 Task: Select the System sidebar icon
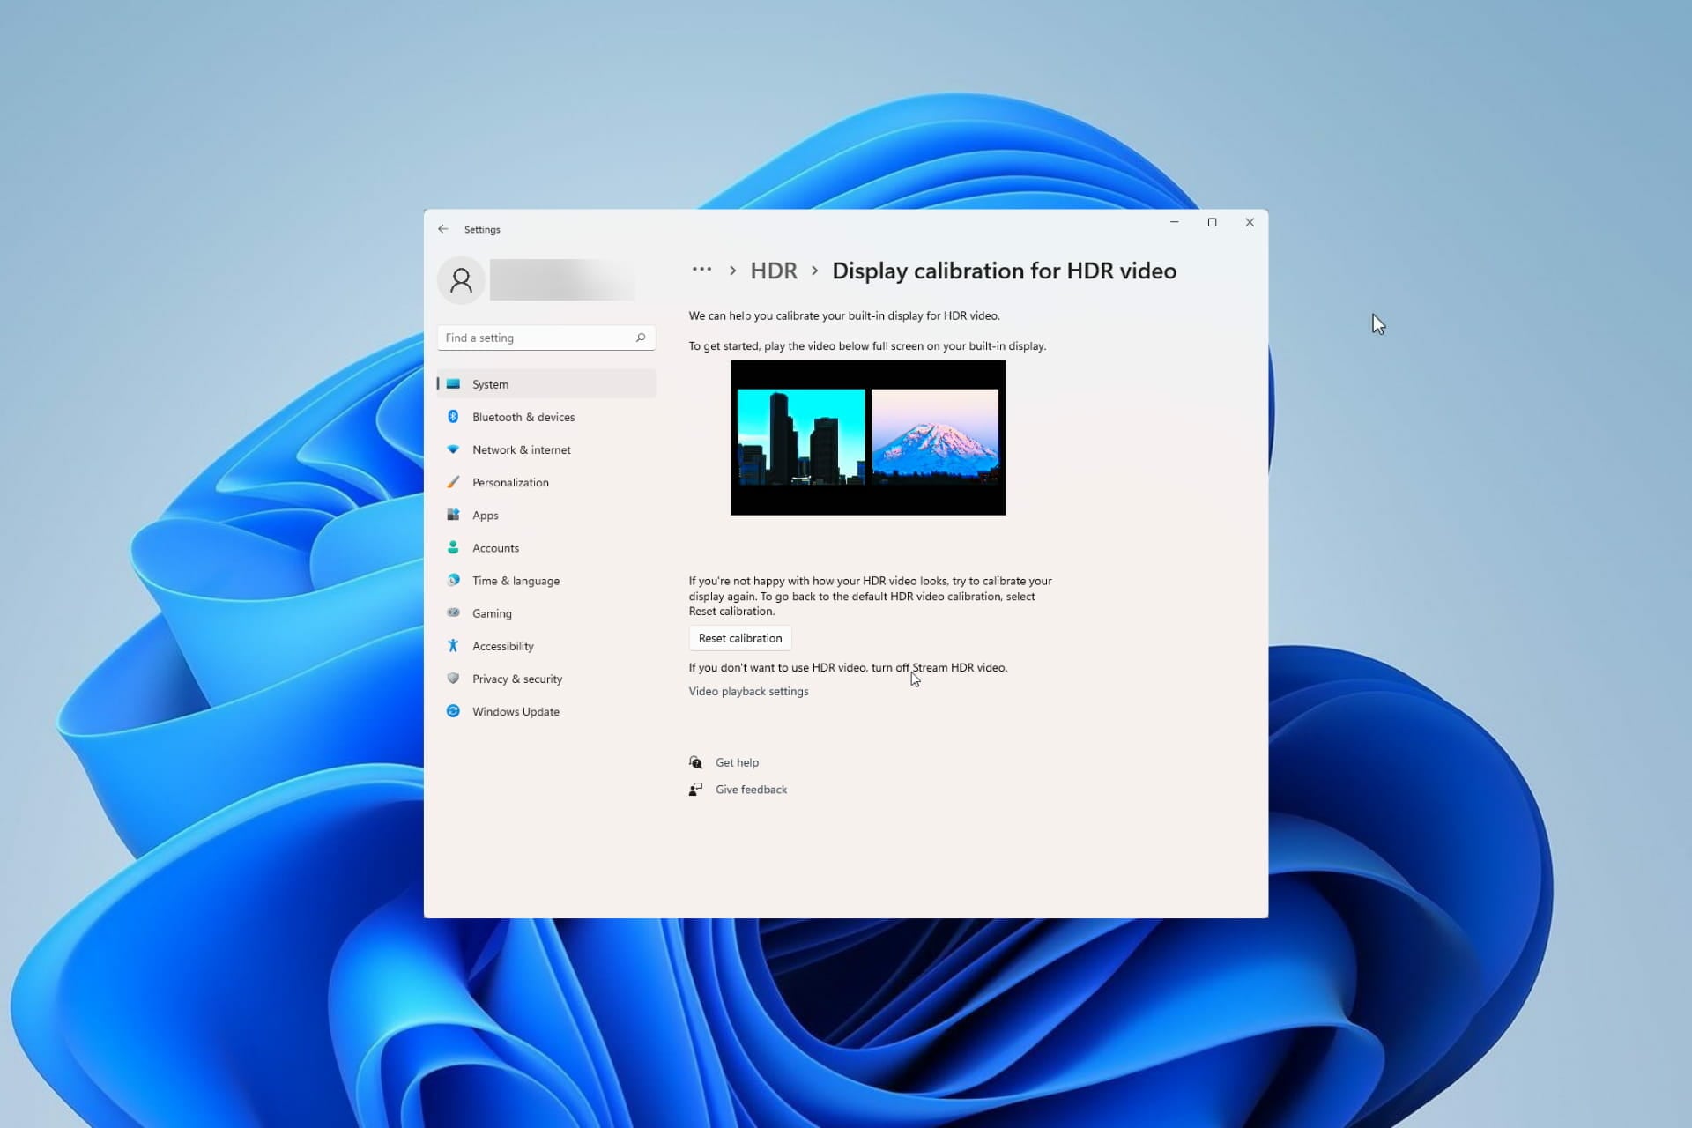453,383
